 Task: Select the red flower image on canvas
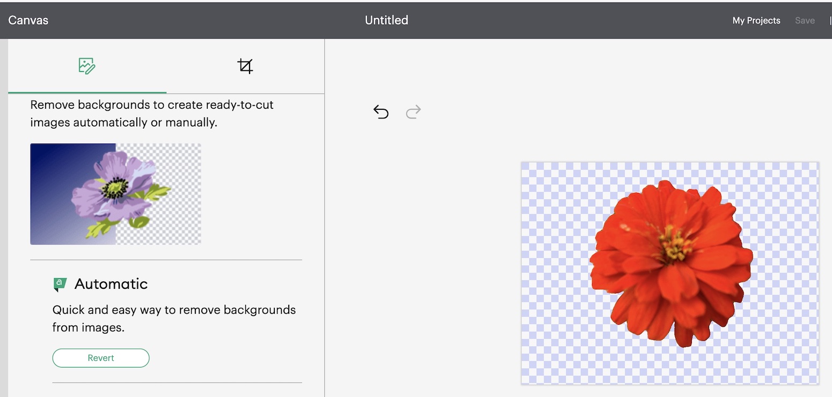[x=671, y=264]
